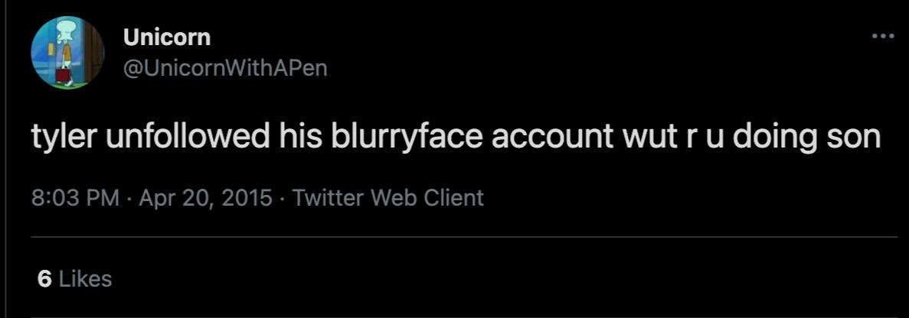Open Unicorn's profile via display name
The image size is (909, 318).
(x=167, y=36)
